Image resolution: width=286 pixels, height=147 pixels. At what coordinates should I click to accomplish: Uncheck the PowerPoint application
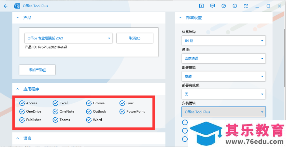point(122,111)
